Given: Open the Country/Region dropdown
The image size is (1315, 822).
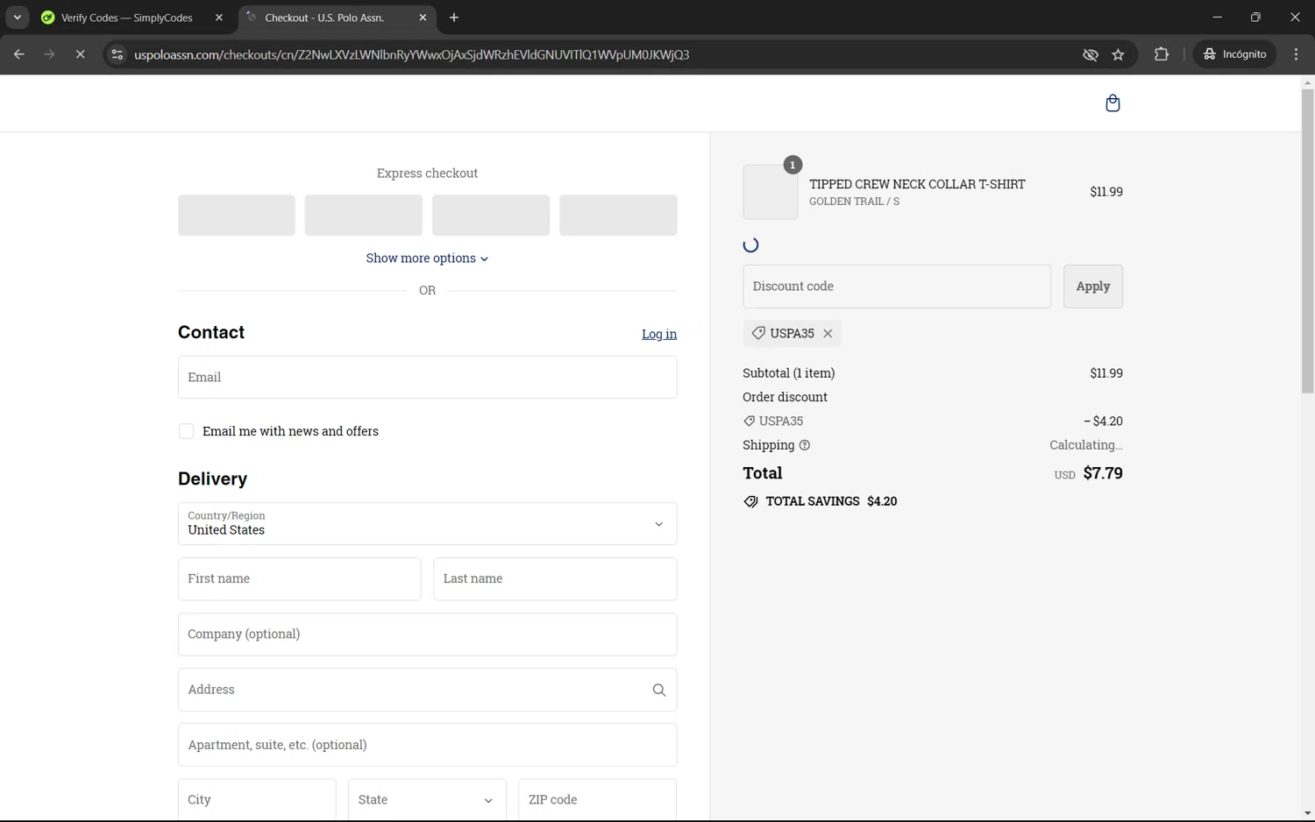Looking at the screenshot, I should [x=427, y=524].
